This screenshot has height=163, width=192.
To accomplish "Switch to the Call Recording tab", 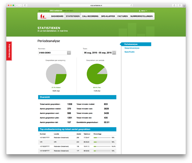I will click(90, 16).
